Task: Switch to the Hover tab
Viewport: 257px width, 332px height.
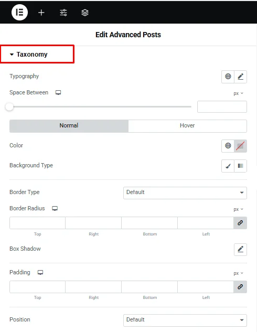Action: 187,126
